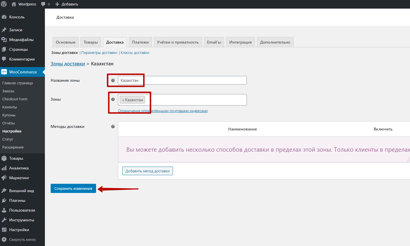
Task: Click Ограничение определёнными почтовыми индексами link
Action: pyautogui.click(x=163, y=111)
